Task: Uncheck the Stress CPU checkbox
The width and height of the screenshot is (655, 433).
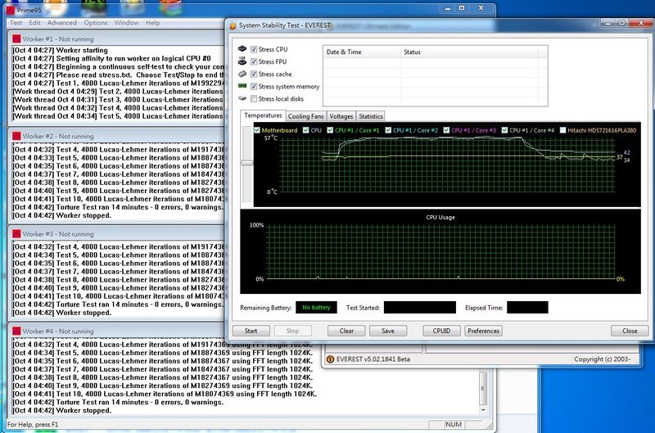Action: 254,49
